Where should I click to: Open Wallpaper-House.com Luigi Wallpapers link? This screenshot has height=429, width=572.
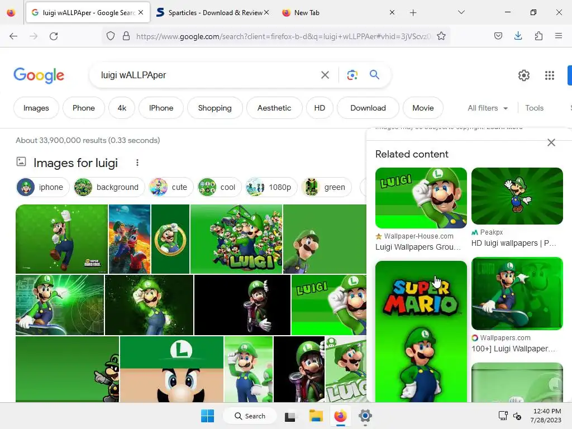(x=418, y=247)
